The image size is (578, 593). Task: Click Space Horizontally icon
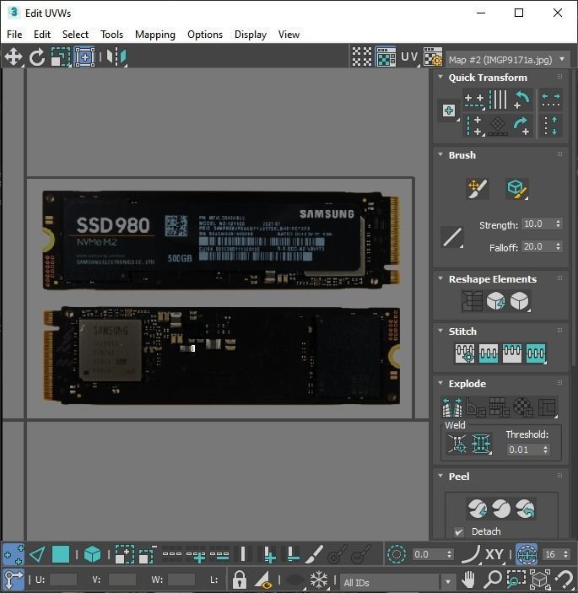551,100
